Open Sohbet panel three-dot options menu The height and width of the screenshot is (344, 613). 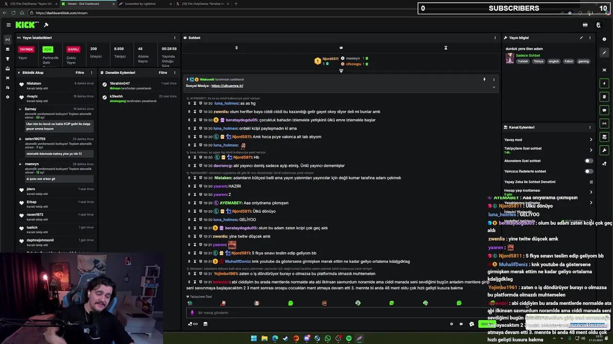[495, 38]
